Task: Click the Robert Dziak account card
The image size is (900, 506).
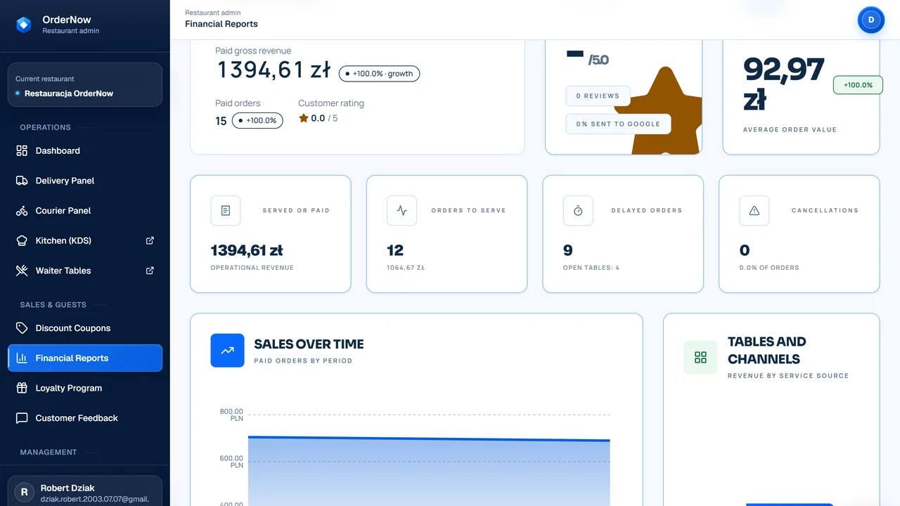Action: tap(85, 491)
